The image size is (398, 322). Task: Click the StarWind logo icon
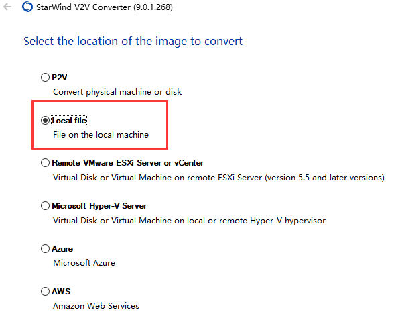coord(27,7)
